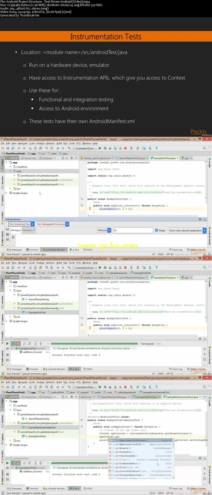
Task: Open Android Model side tab in autocomplete screenshot
Action: point(210,475)
